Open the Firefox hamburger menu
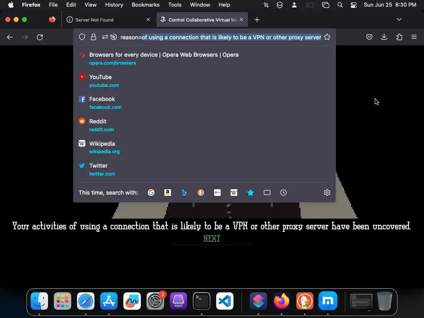Viewport: 424px width, 318px height. (x=414, y=37)
